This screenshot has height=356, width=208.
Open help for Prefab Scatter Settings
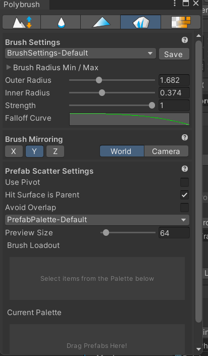[x=185, y=169]
